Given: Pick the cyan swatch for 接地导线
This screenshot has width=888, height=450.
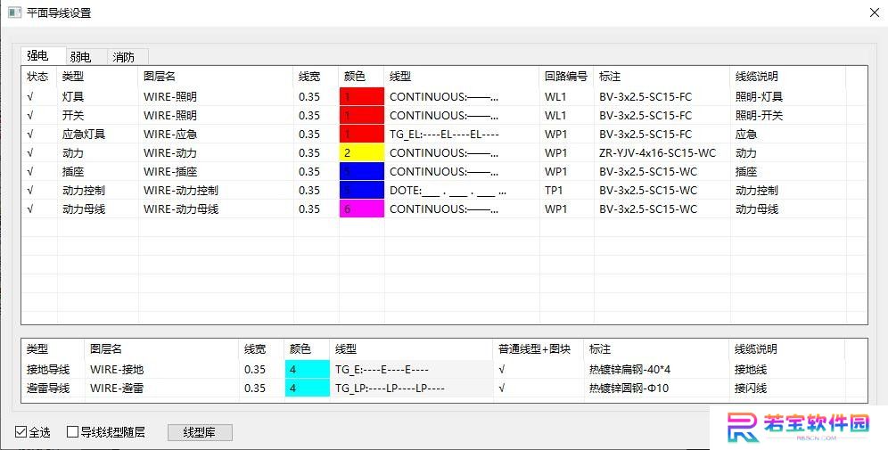Looking at the screenshot, I should coord(307,369).
